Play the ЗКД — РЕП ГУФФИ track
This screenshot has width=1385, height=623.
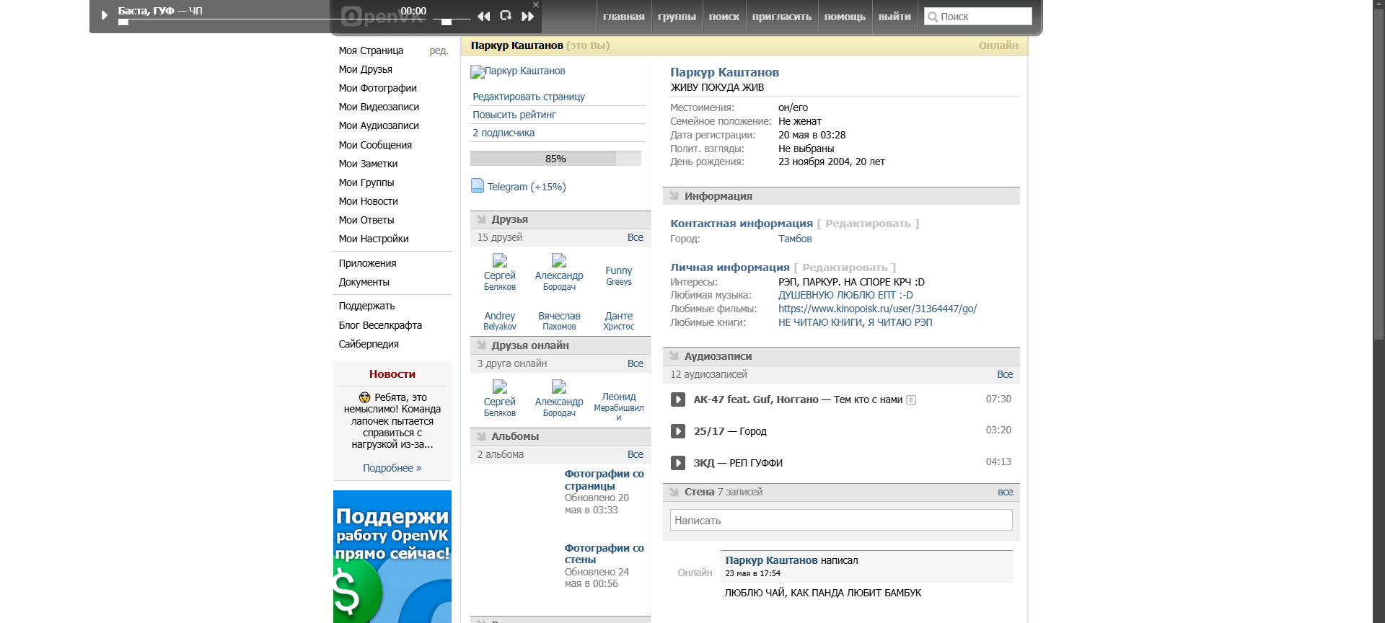(x=678, y=463)
